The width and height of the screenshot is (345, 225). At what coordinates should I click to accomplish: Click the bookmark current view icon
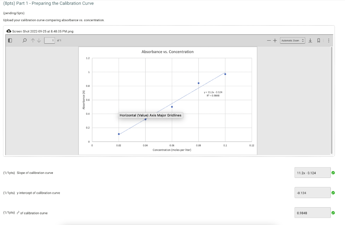pos(319,40)
